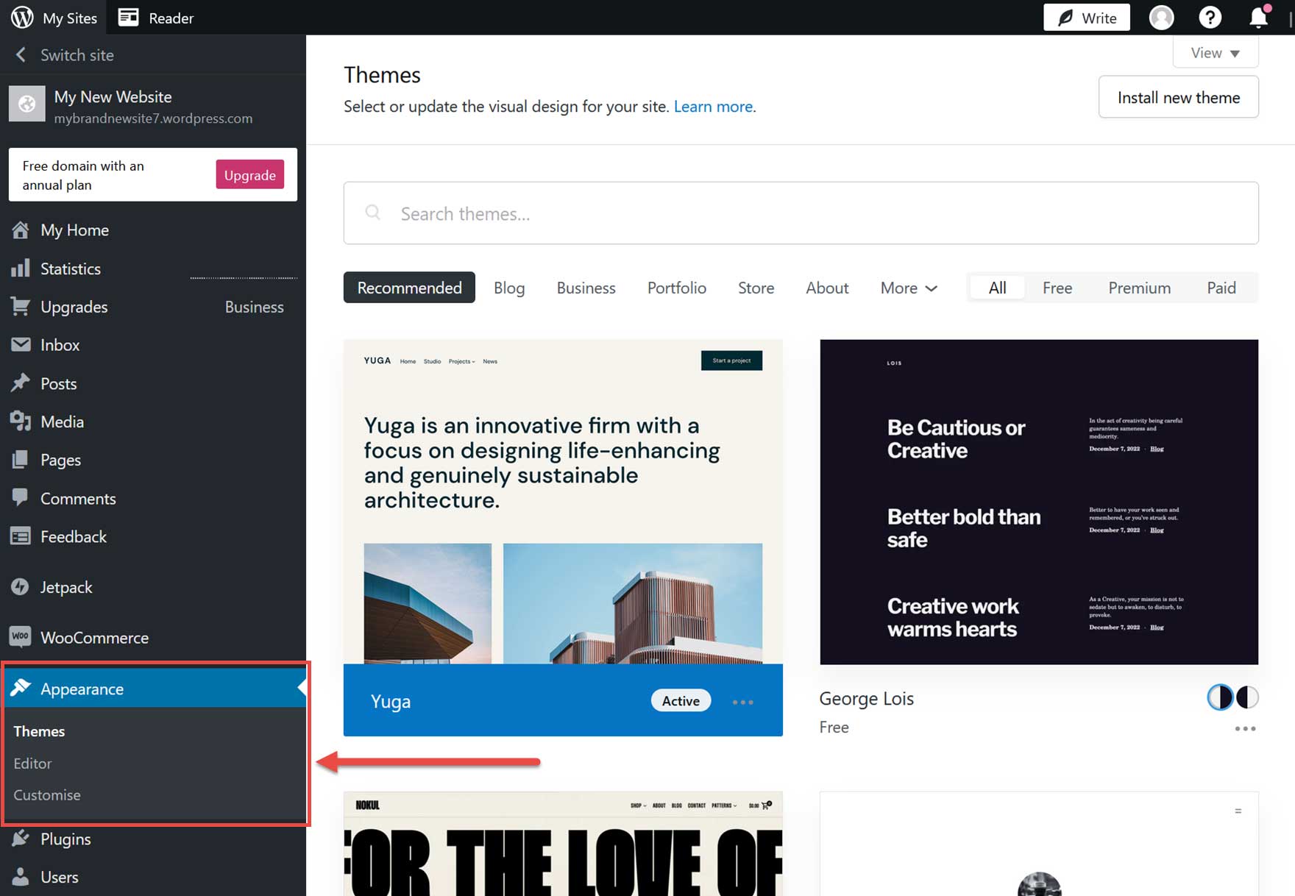Screen dimensions: 1295x896
Task: Click the Comments bubble icon
Action: click(21, 497)
